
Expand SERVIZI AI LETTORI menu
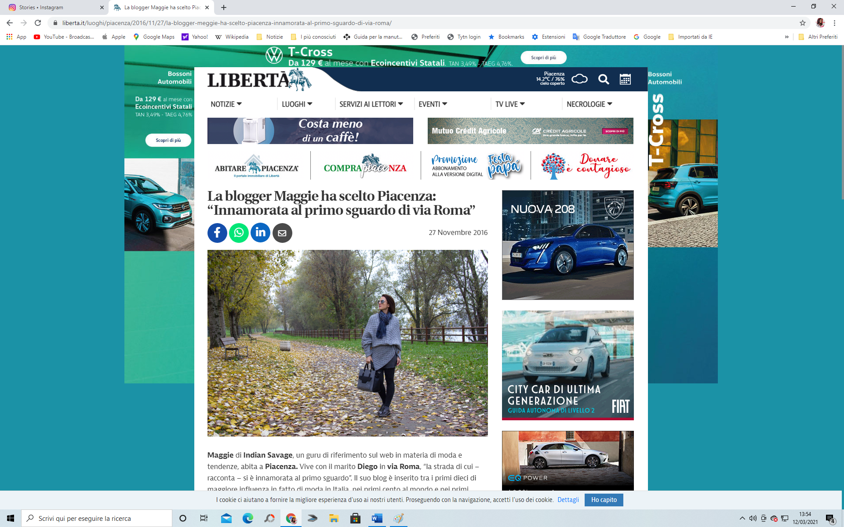371,104
